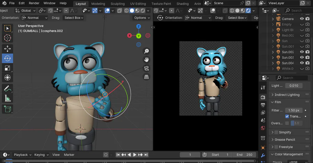This screenshot has width=313, height=163.
Task: Enable the Simplify checkbox
Action: coord(276,132)
